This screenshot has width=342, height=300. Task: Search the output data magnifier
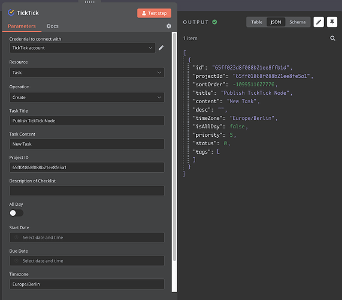pyautogui.click(x=332, y=38)
